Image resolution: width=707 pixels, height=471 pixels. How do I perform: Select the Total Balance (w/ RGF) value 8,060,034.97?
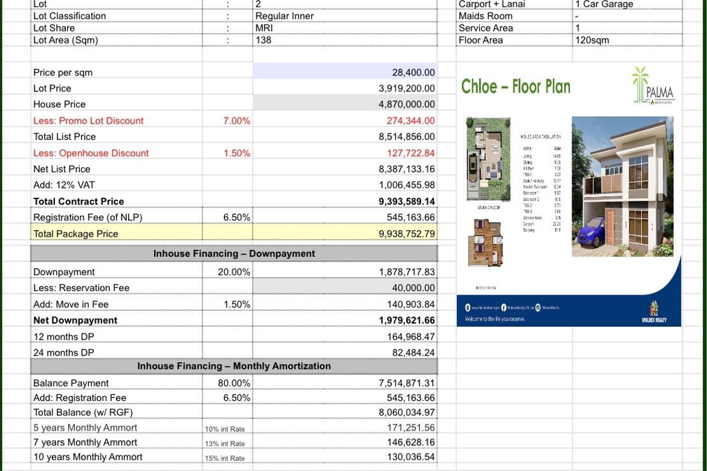(x=407, y=412)
